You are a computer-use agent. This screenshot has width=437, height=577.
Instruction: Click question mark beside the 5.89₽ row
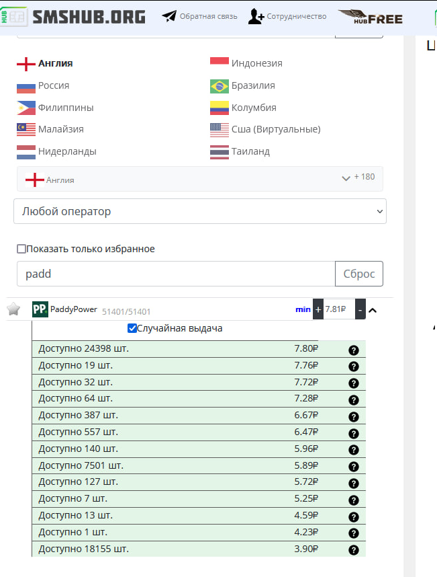tap(354, 467)
